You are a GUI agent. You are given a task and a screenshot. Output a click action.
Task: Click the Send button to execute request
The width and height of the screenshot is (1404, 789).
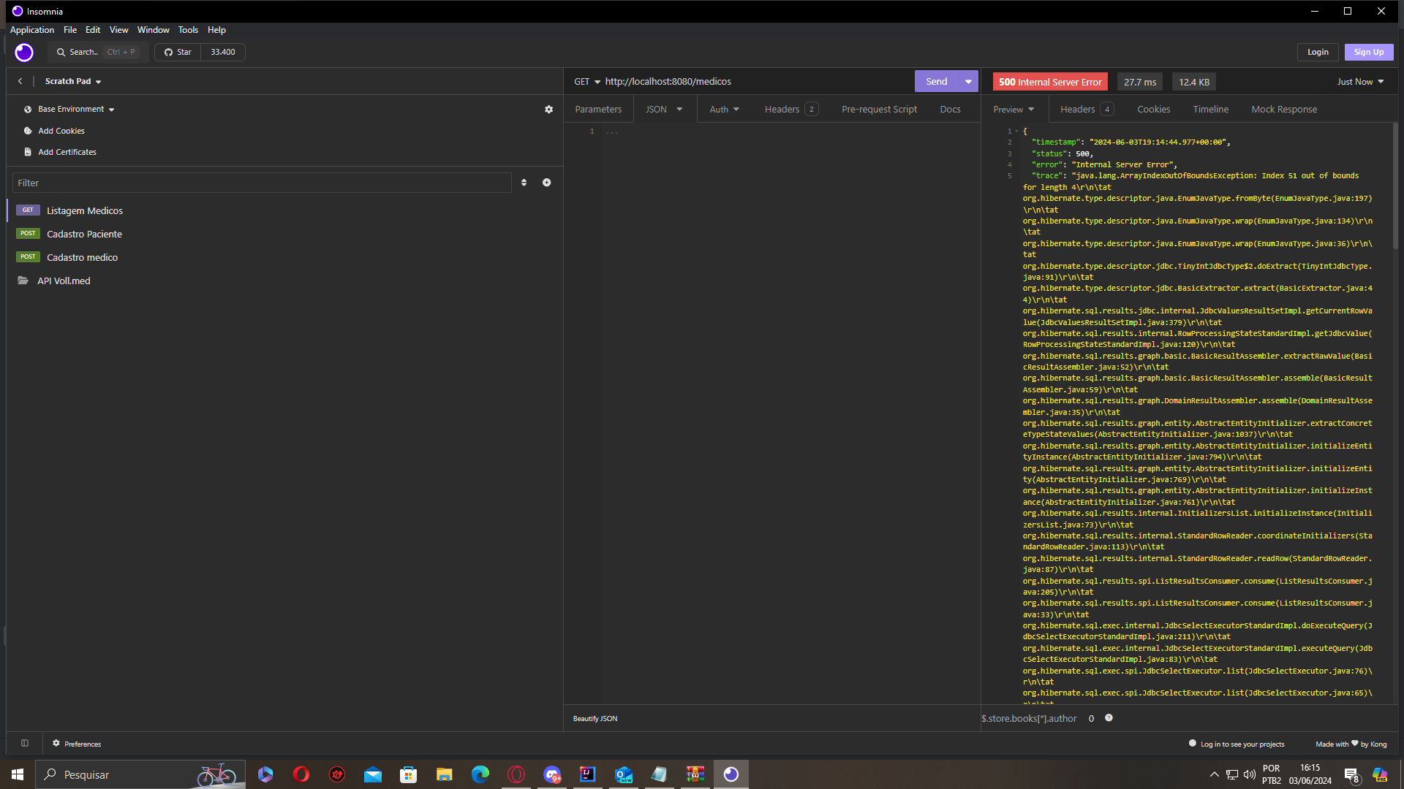937,81
